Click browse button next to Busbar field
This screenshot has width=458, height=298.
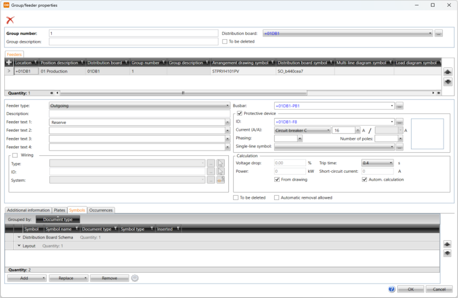[x=400, y=106]
